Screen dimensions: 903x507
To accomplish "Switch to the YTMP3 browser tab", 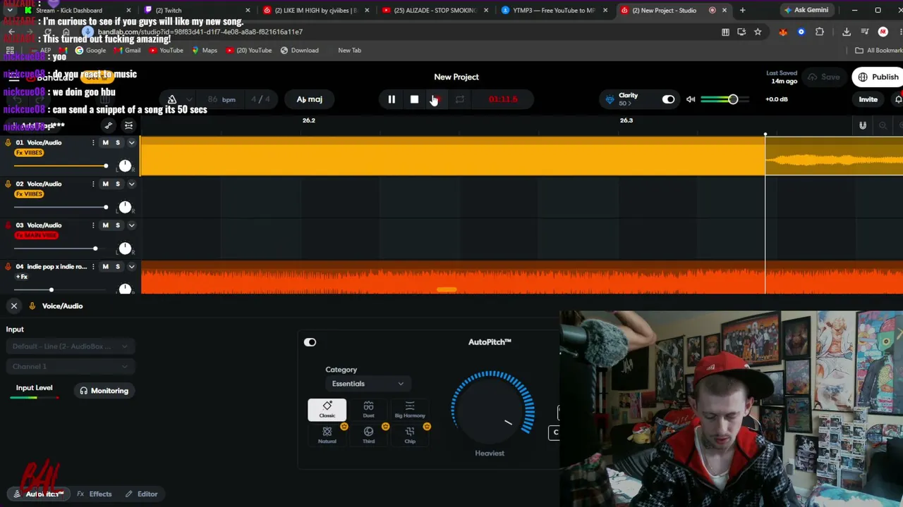I will tap(554, 10).
